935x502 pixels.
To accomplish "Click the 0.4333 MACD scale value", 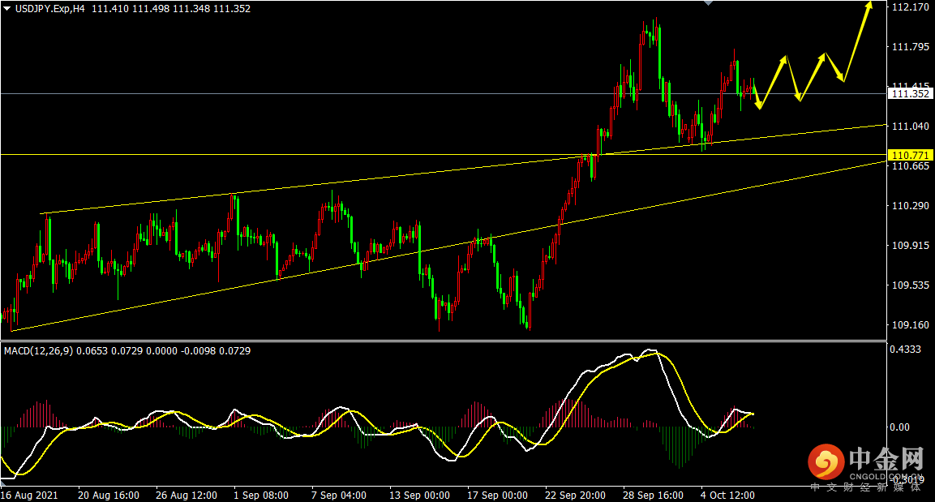I will click(905, 350).
